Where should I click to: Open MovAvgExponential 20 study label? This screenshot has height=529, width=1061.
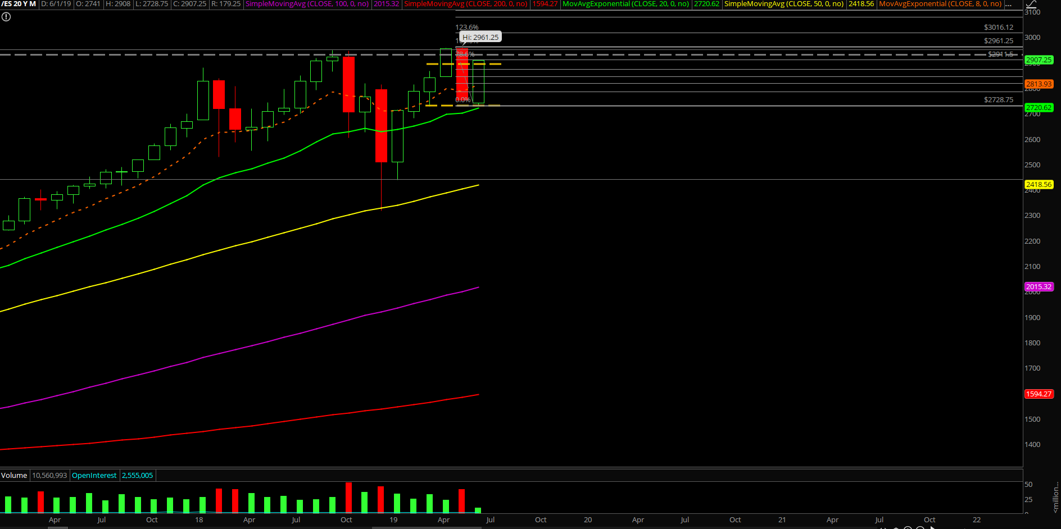[x=625, y=4]
